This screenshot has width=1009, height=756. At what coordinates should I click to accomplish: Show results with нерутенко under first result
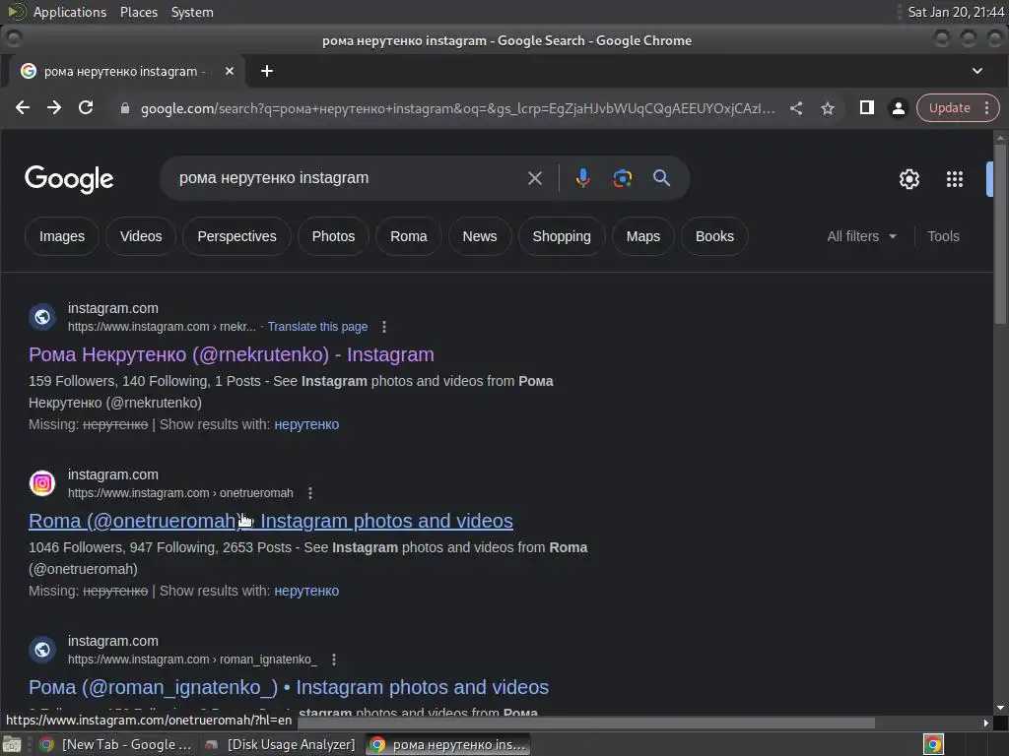[x=306, y=424]
